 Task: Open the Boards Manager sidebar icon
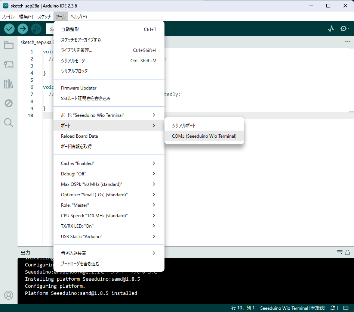pos(9,65)
